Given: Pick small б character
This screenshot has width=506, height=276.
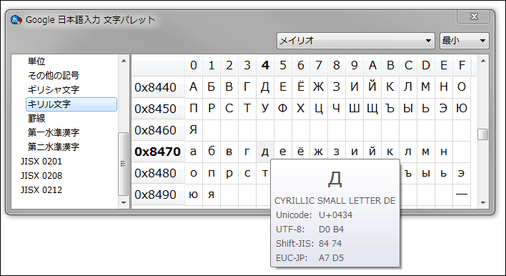Looking at the screenshot, I should click(212, 152).
